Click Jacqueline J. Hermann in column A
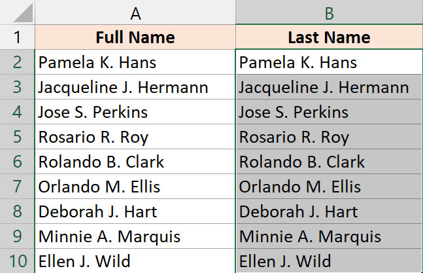Screen dimensions: 423x273 coord(135,87)
